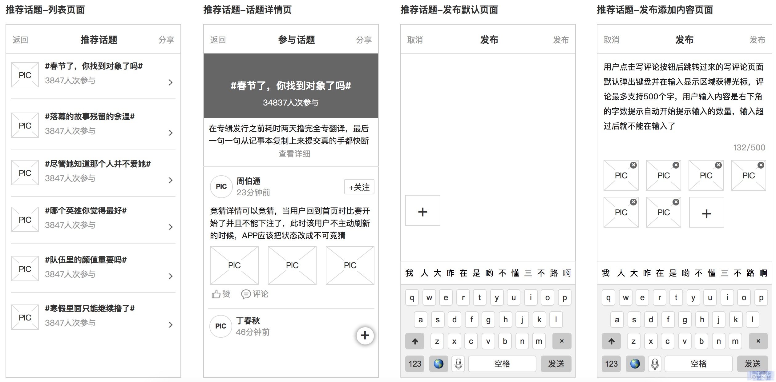Viewport: 776px width, 382px height.
Task: Tap 空格 space bar on default publish keyboard
Action: (502, 364)
